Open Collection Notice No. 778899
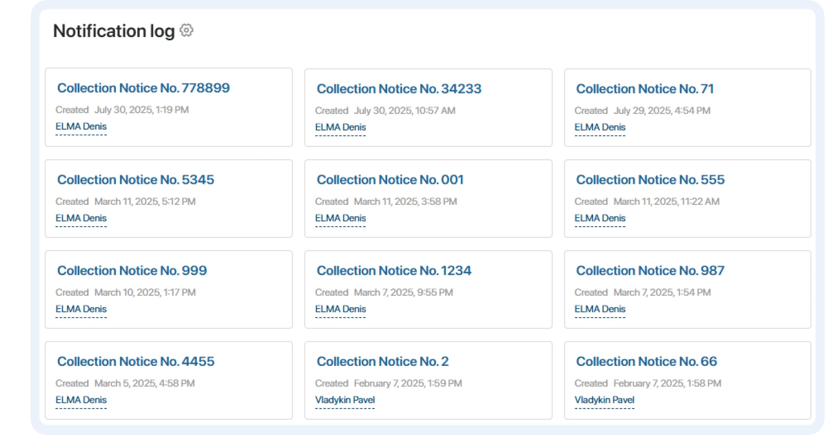 tap(143, 88)
